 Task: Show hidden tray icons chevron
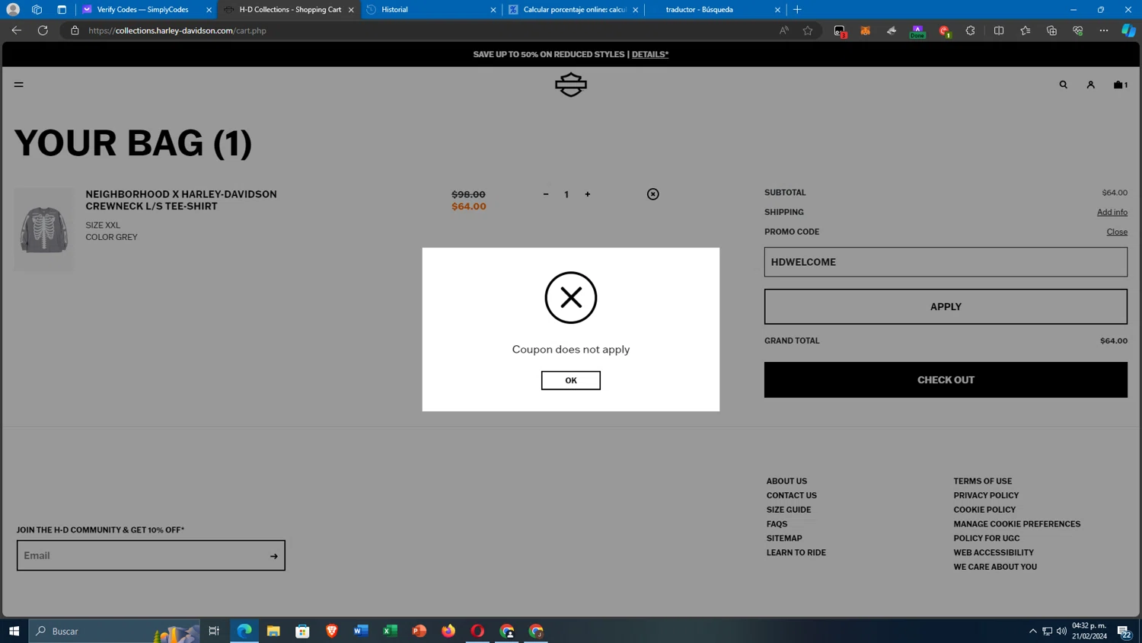coord(1032,631)
